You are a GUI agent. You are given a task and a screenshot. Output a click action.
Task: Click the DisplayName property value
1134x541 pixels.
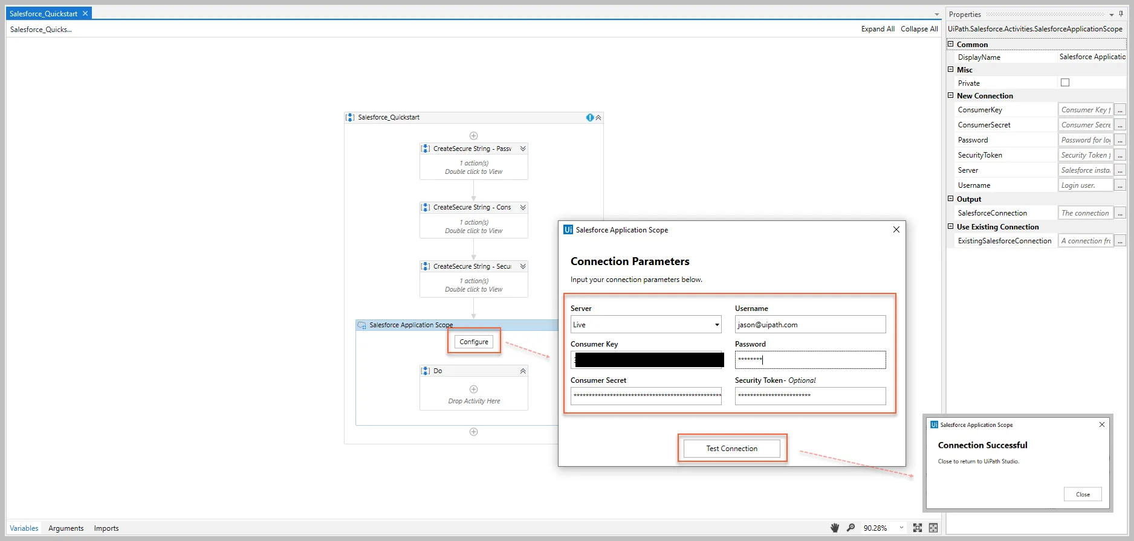point(1092,57)
